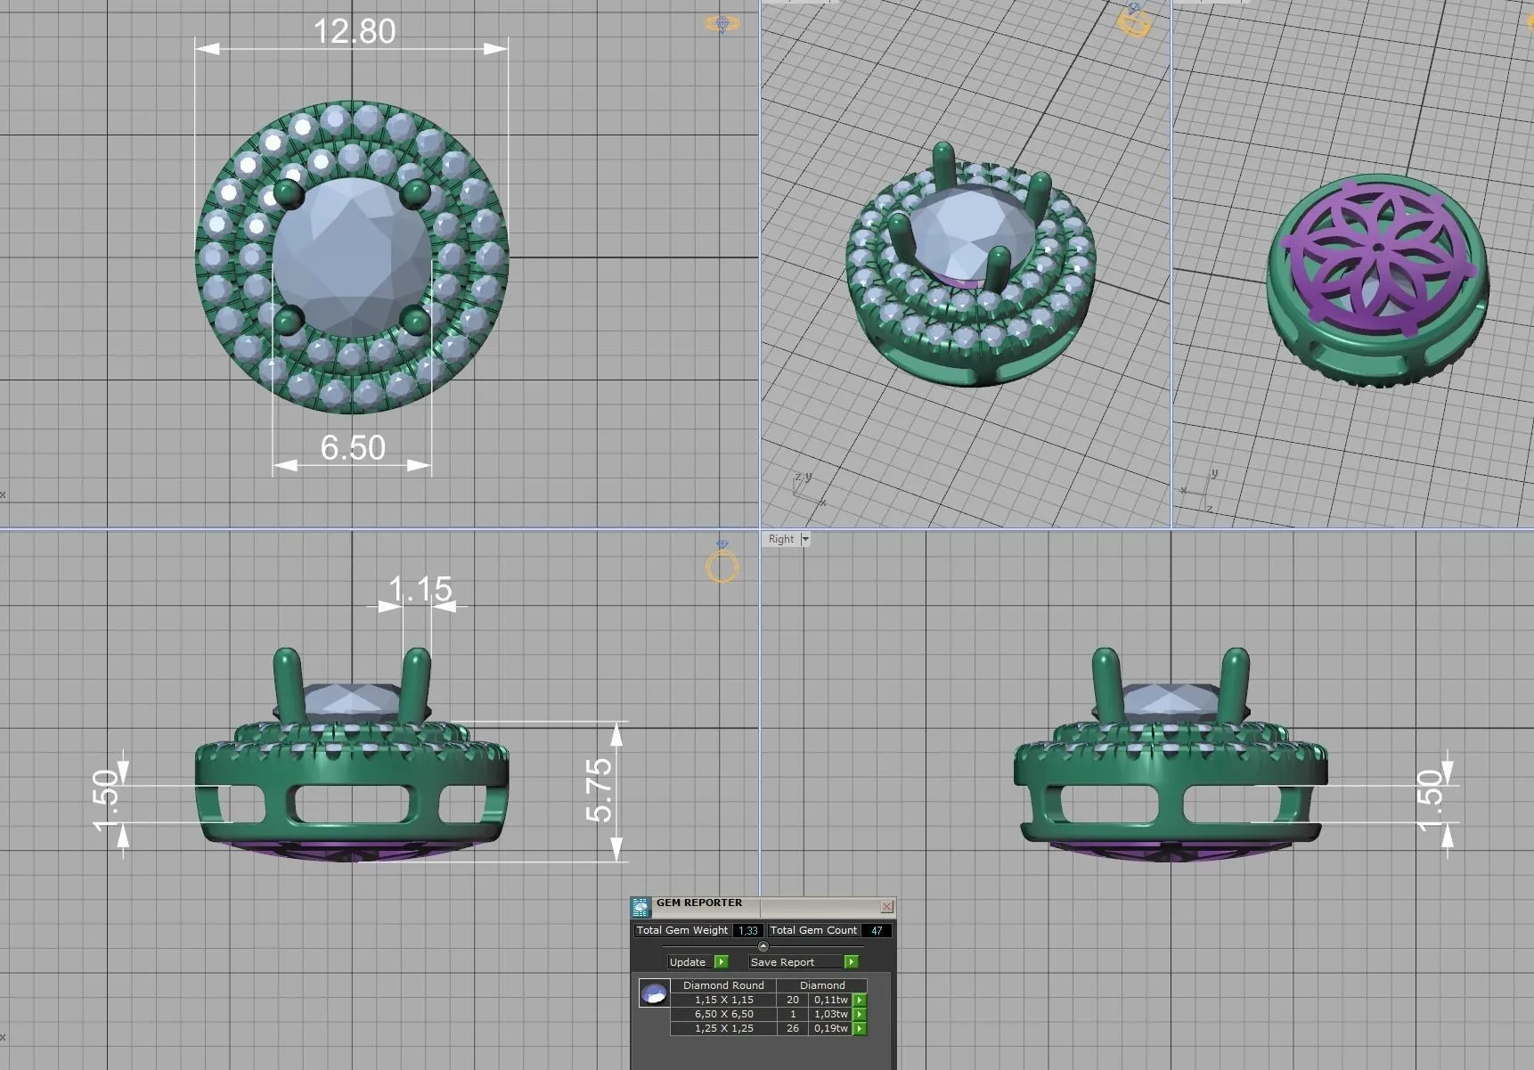1534x1070 pixels.
Task: Select the 6,50 X 6,50 diamond row
Action: 723,1015
